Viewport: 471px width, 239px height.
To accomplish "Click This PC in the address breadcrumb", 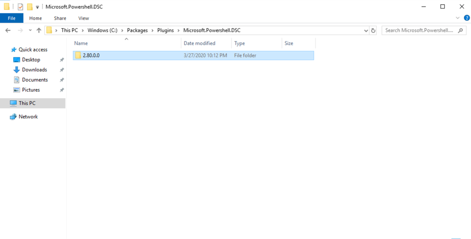I will click(69, 30).
